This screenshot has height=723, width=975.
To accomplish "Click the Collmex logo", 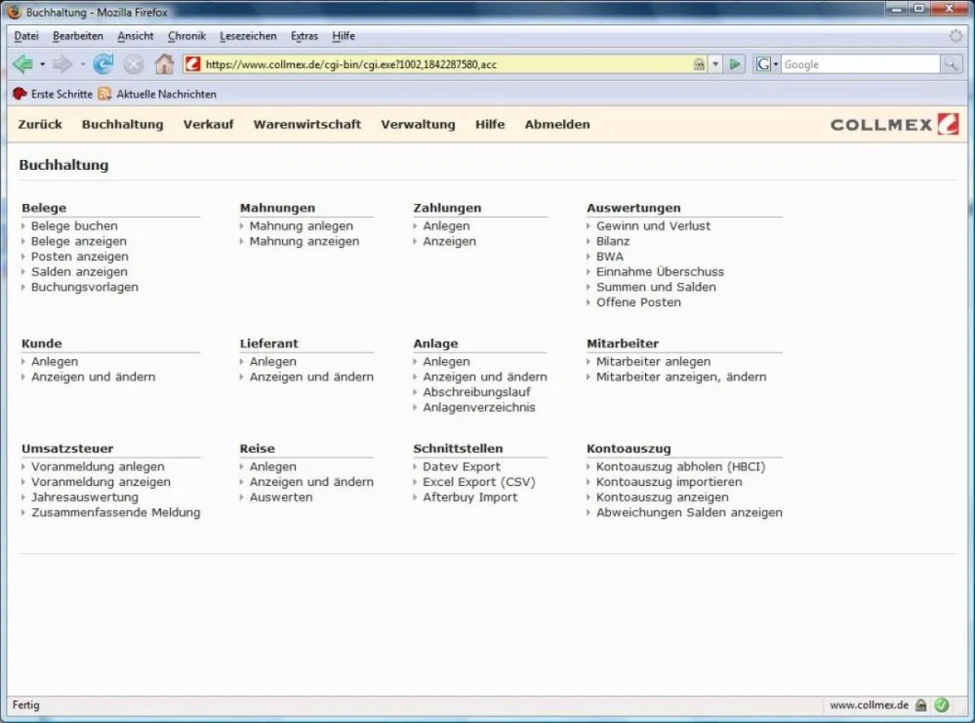I will pos(894,123).
